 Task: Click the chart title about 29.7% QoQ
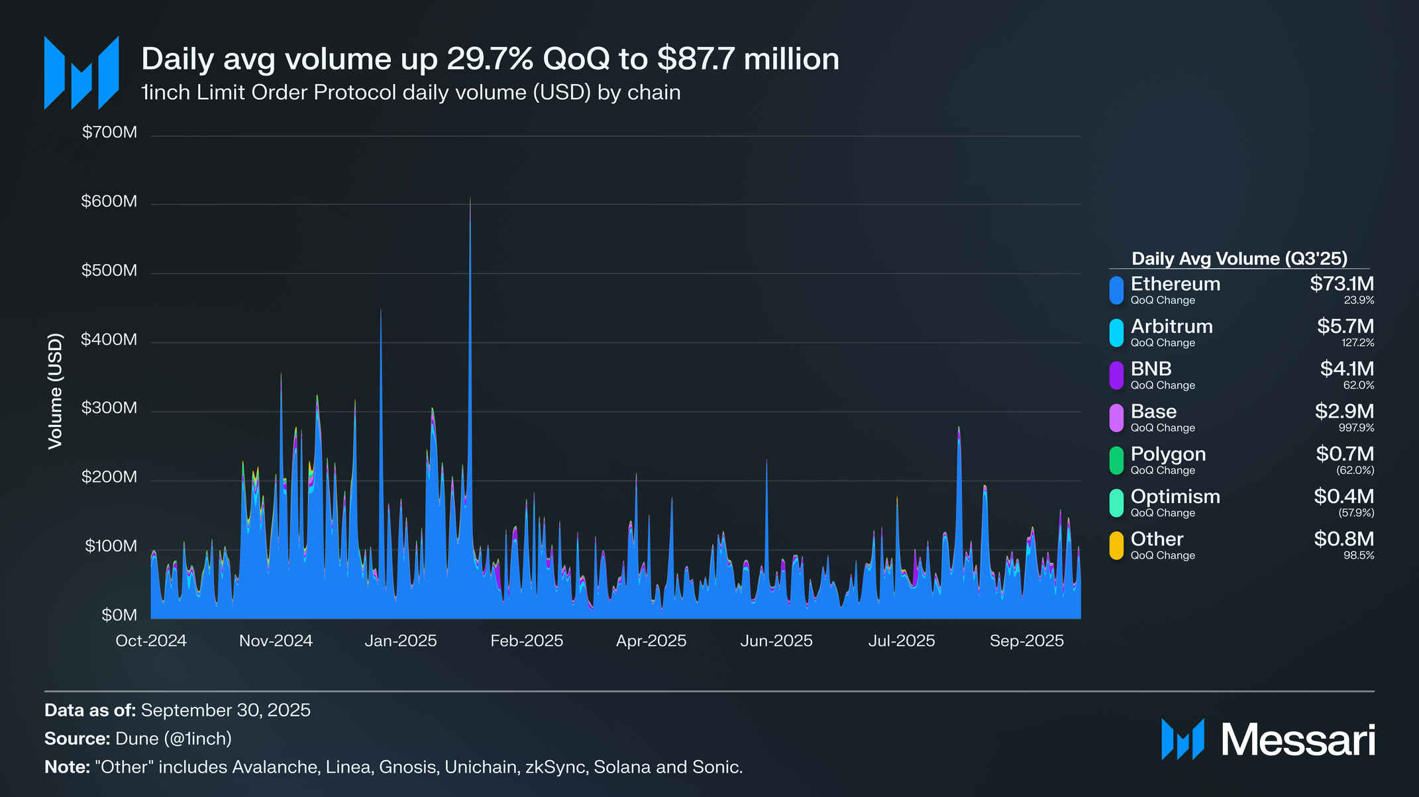490,59
